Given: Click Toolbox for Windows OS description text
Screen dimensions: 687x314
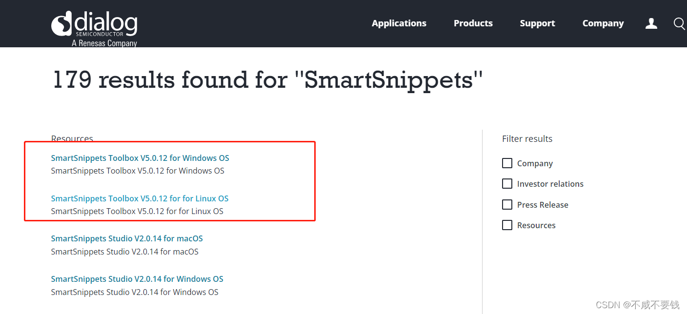Looking at the screenshot, I should [138, 171].
